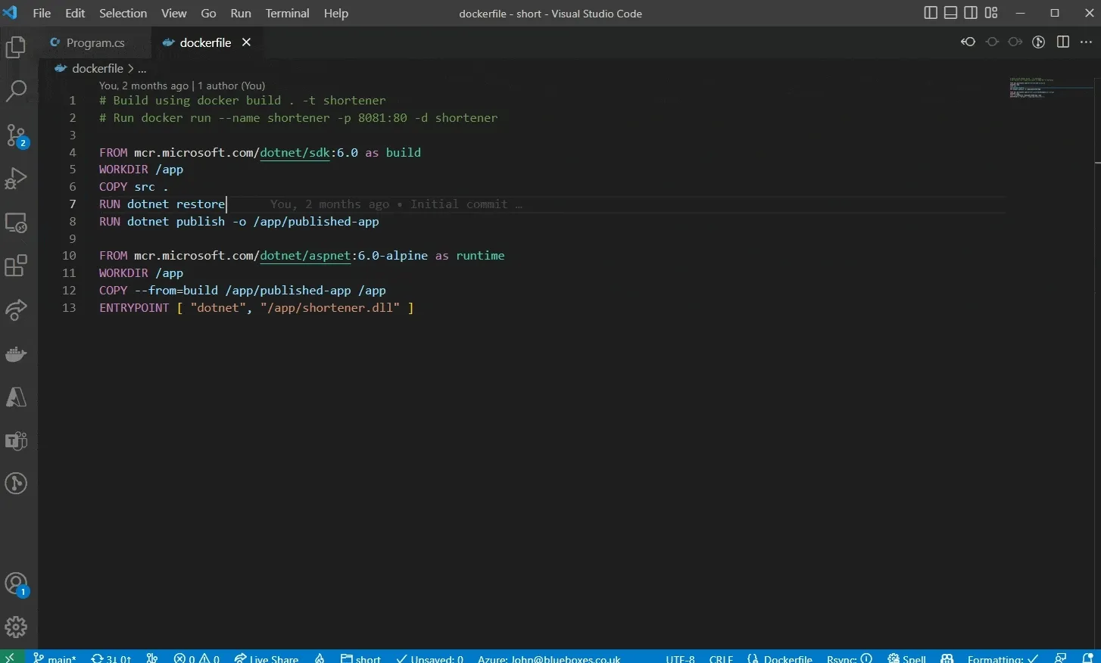
Task: Open the Search view in the activity bar
Action: [16, 92]
